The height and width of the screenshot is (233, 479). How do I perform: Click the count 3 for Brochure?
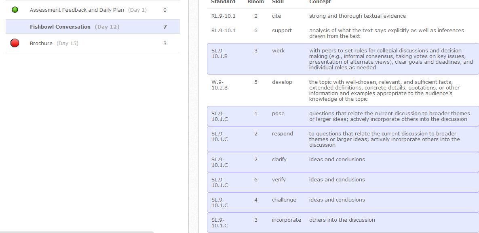165,43
